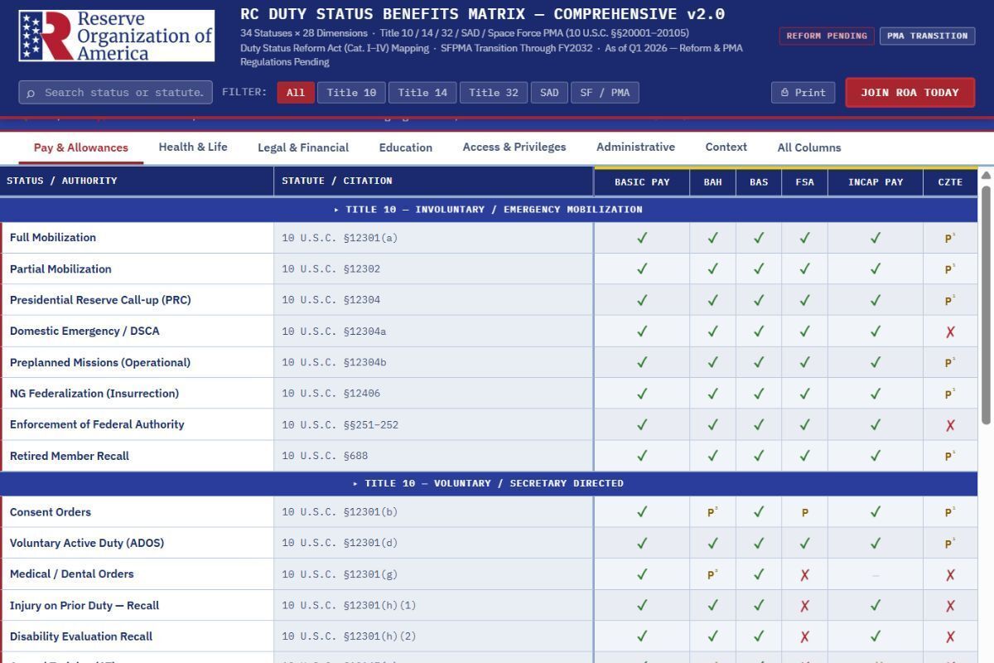Click the search magnifier icon
994x663 pixels.
[31, 93]
